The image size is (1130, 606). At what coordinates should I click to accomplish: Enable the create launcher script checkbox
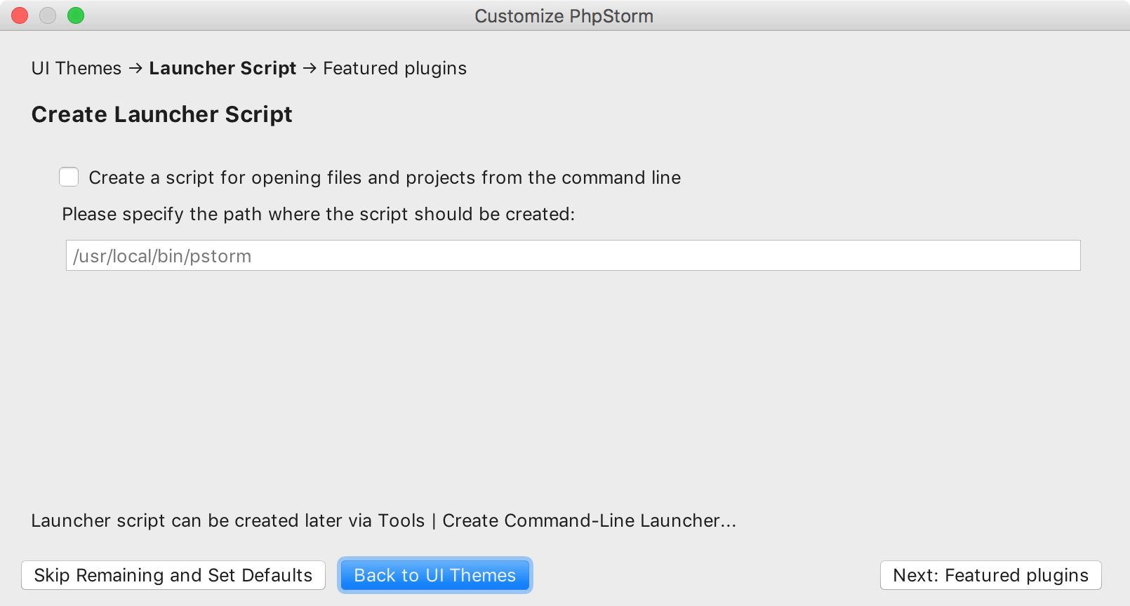[x=69, y=177]
